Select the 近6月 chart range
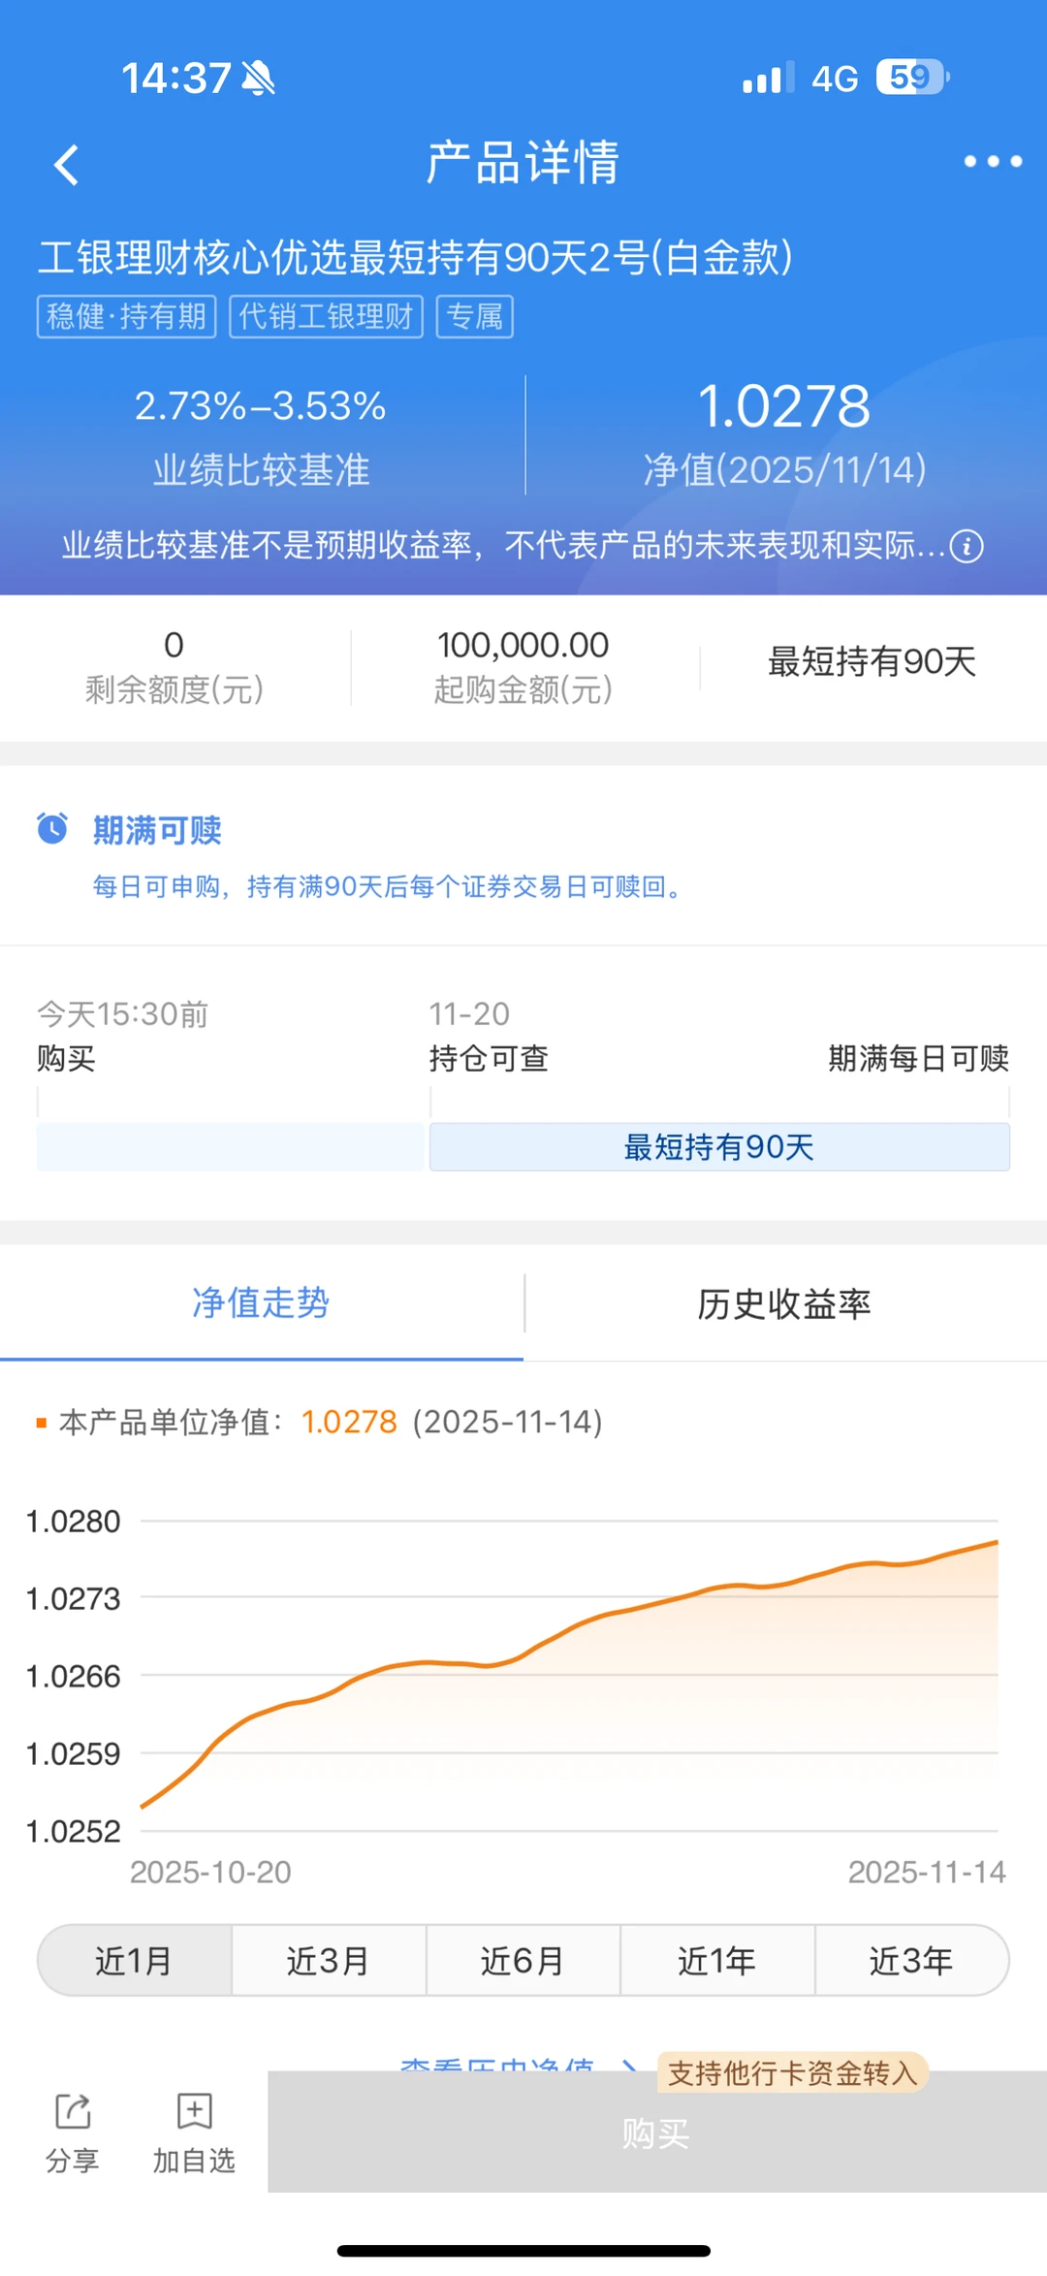1047x2276 pixels. tap(523, 1961)
